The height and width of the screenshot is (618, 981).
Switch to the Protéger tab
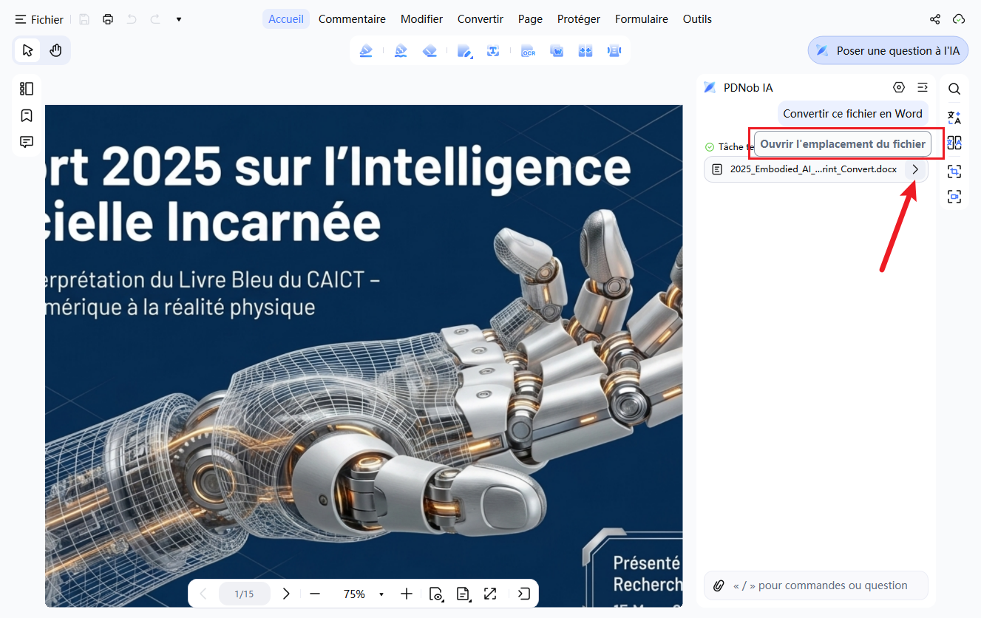pyautogui.click(x=579, y=19)
